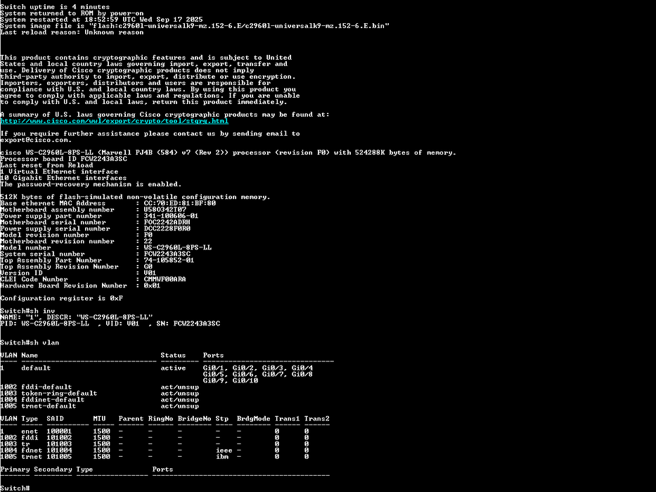Select motherboard serial number FOC2242ADRH

coord(167,222)
